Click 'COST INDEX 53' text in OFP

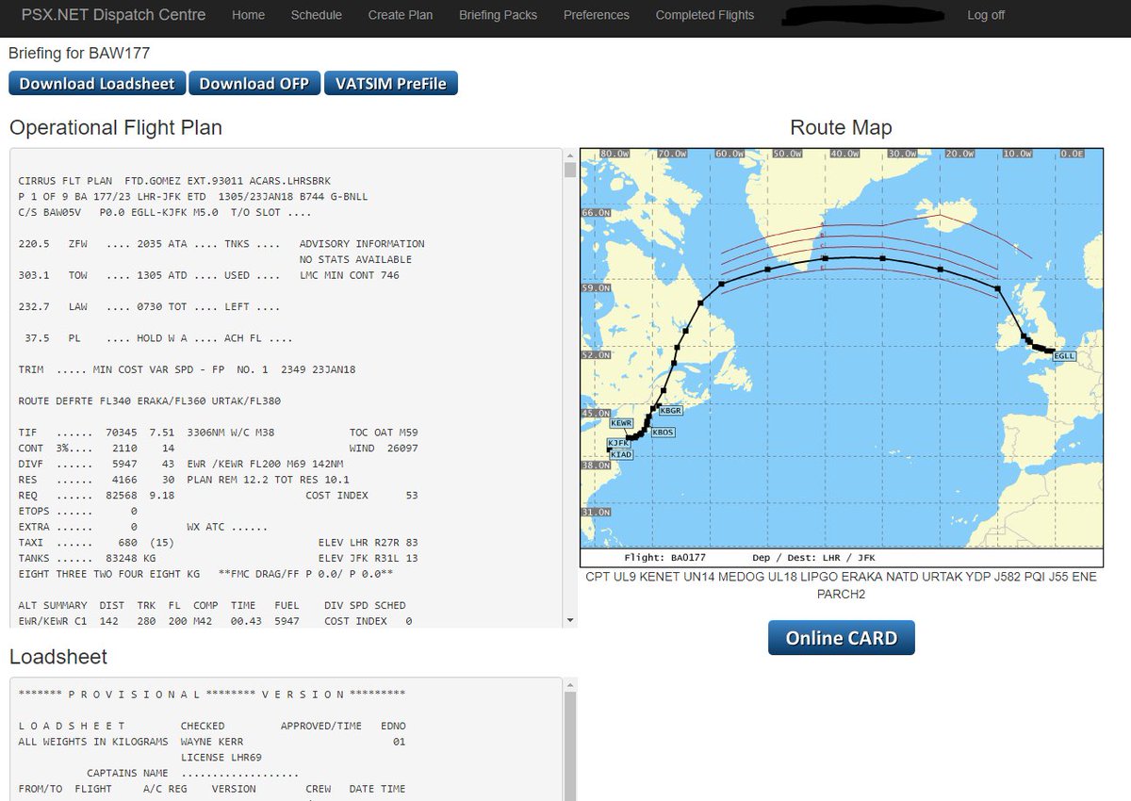coord(363,496)
